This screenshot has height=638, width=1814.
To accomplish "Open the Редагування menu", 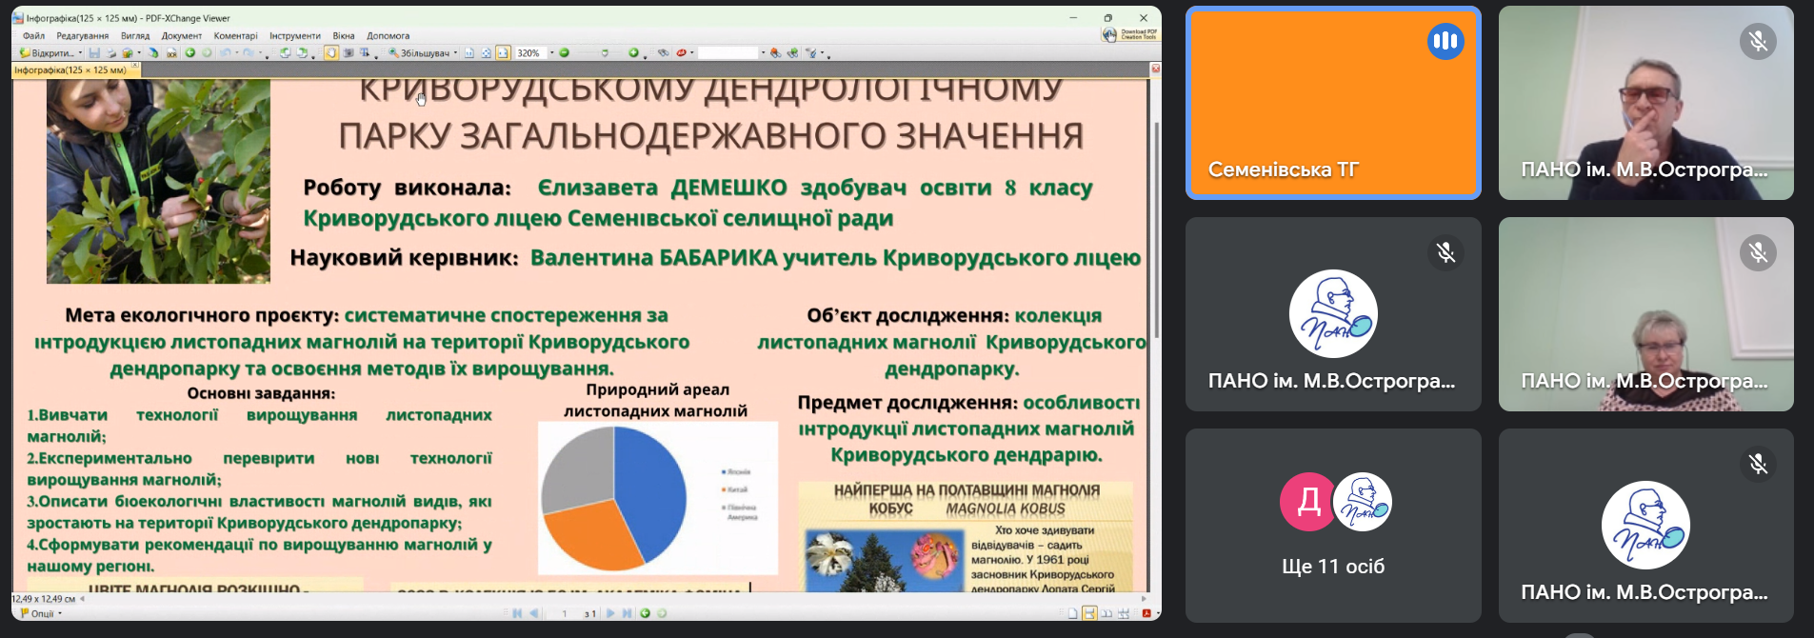I will coord(83,36).
